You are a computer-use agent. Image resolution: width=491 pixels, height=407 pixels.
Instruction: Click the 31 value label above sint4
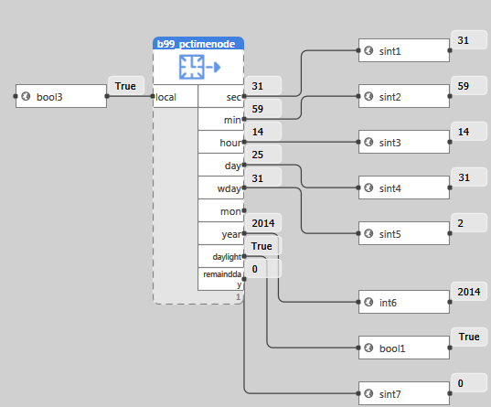coord(469,177)
